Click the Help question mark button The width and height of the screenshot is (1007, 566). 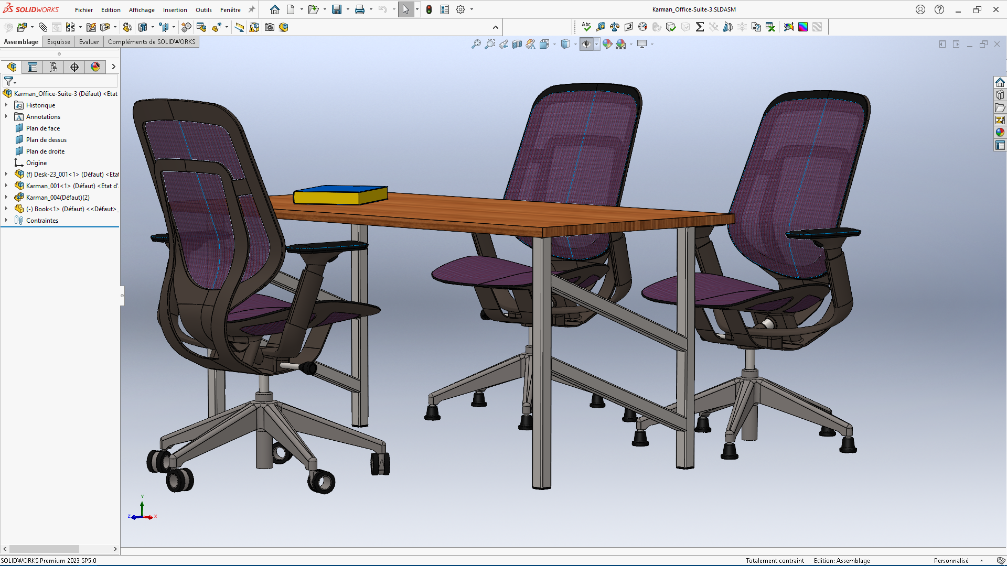939,9
